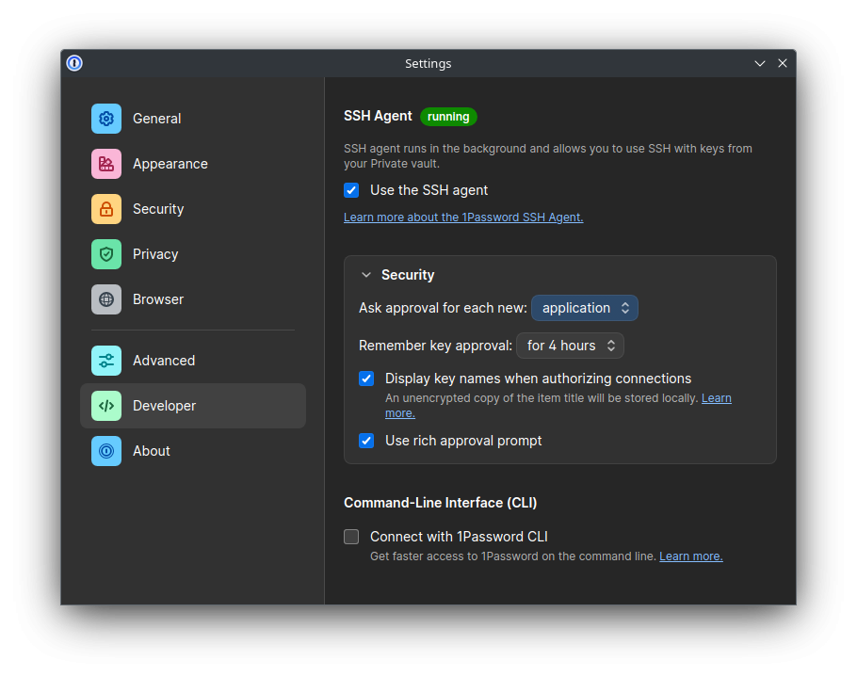Click the Advanced sliders icon
Viewport: 857px width, 677px height.
tap(106, 361)
